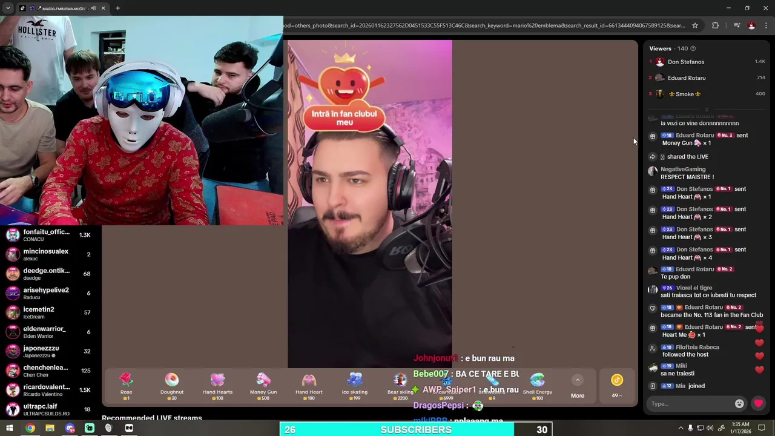Click the browser address bar URL
Viewport: 775px width, 436px height.
484,25
